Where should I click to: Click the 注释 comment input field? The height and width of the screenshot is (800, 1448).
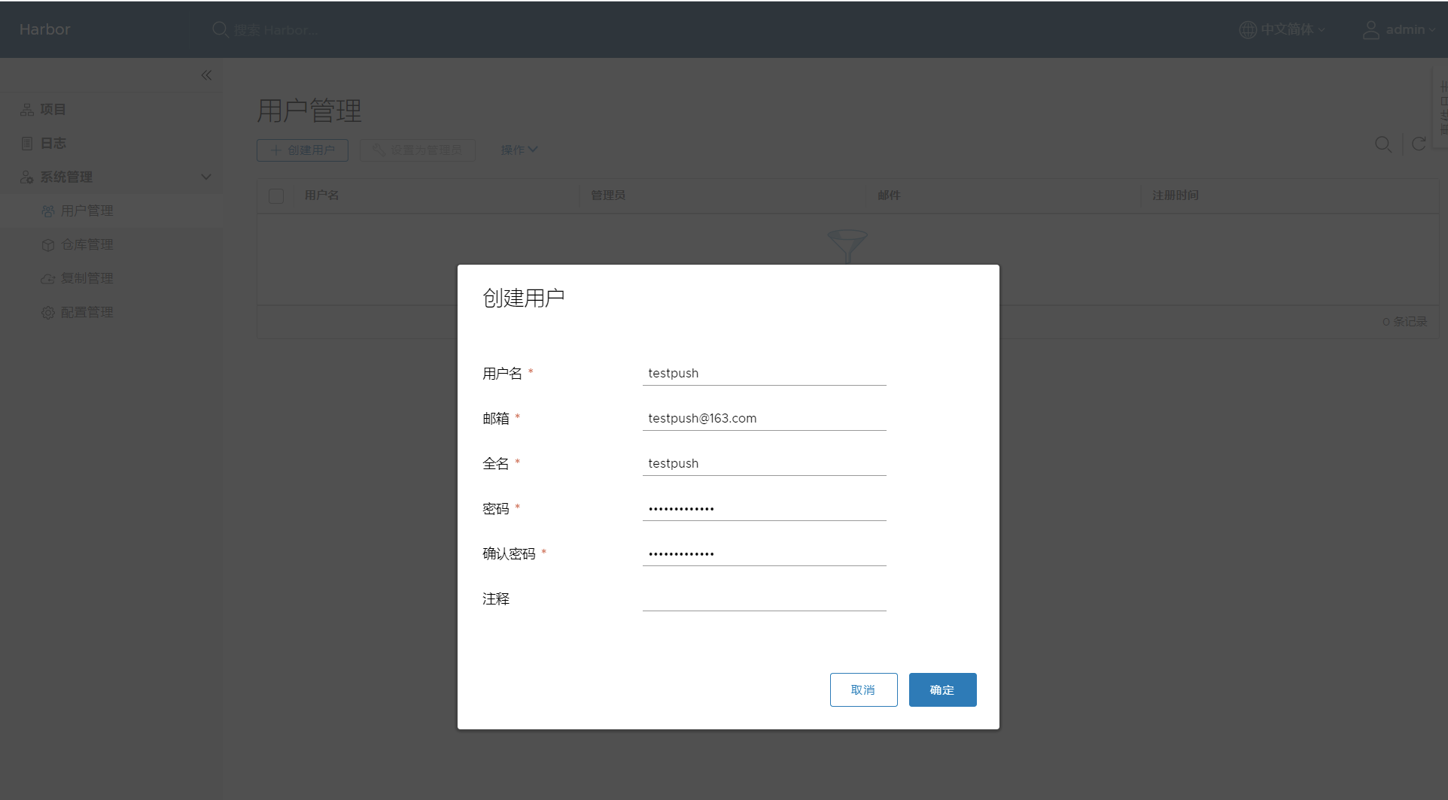[764, 598]
